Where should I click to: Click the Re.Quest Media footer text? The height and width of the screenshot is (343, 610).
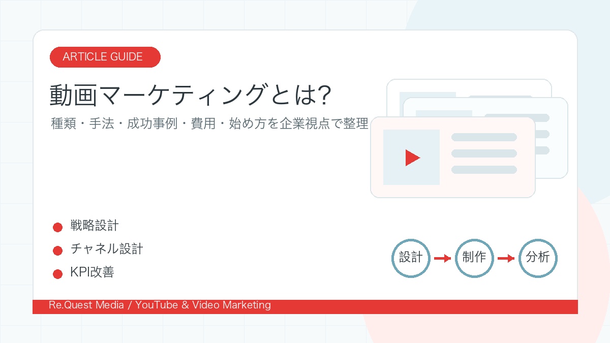160,305
